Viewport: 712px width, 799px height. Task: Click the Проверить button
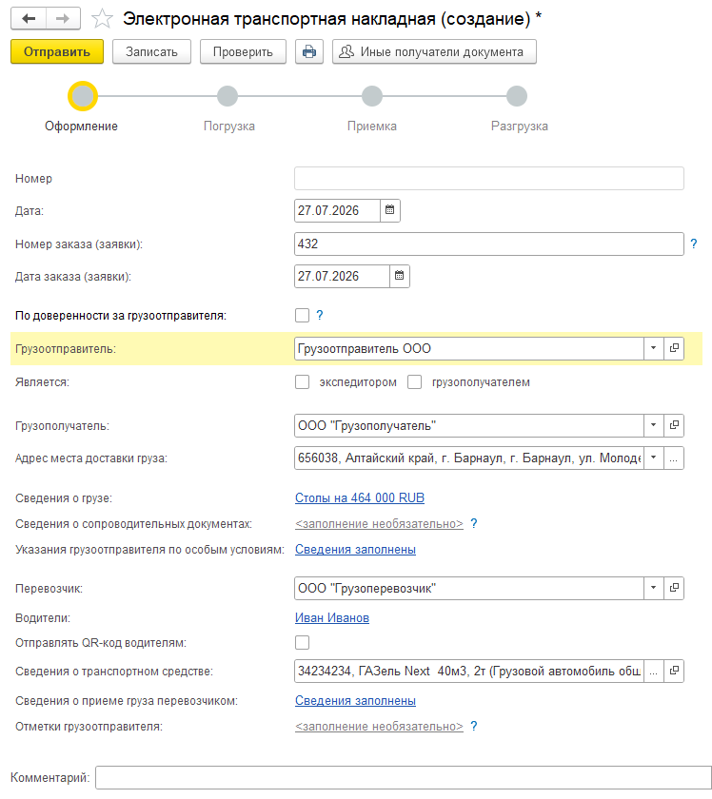(243, 52)
